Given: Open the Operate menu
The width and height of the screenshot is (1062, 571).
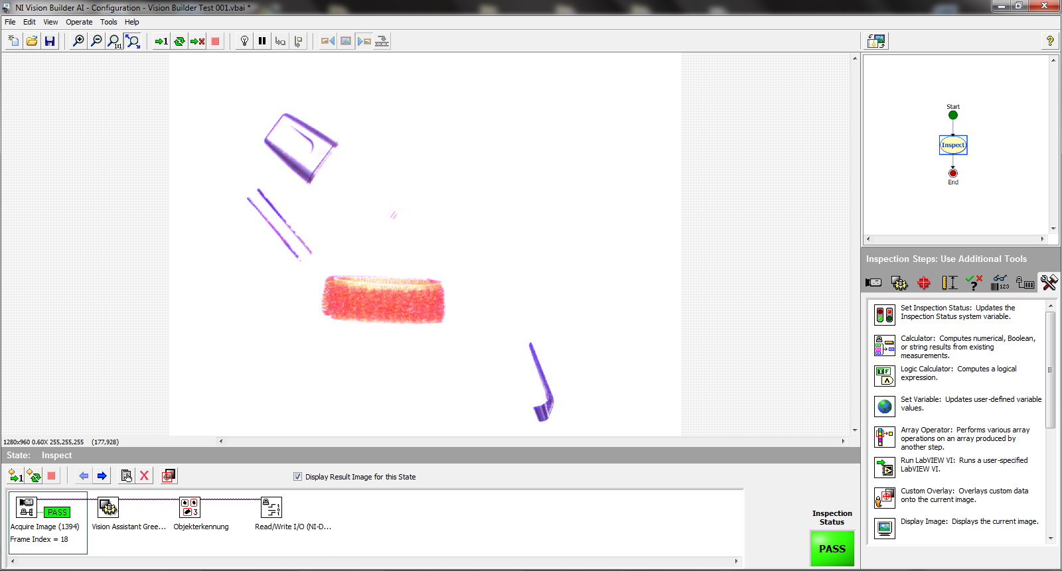Looking at the screenshot, I should pyautogui.click(x=79, y=22).
